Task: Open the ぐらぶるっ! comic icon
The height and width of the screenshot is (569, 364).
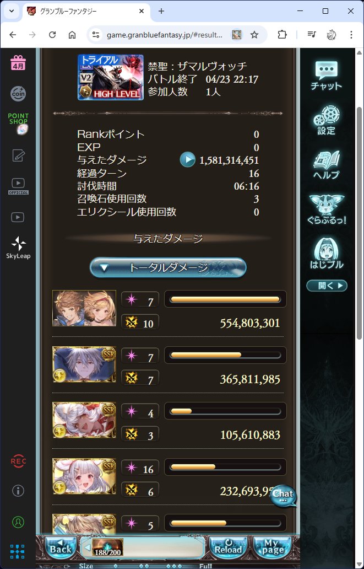Action: click(x=327, y=210)
